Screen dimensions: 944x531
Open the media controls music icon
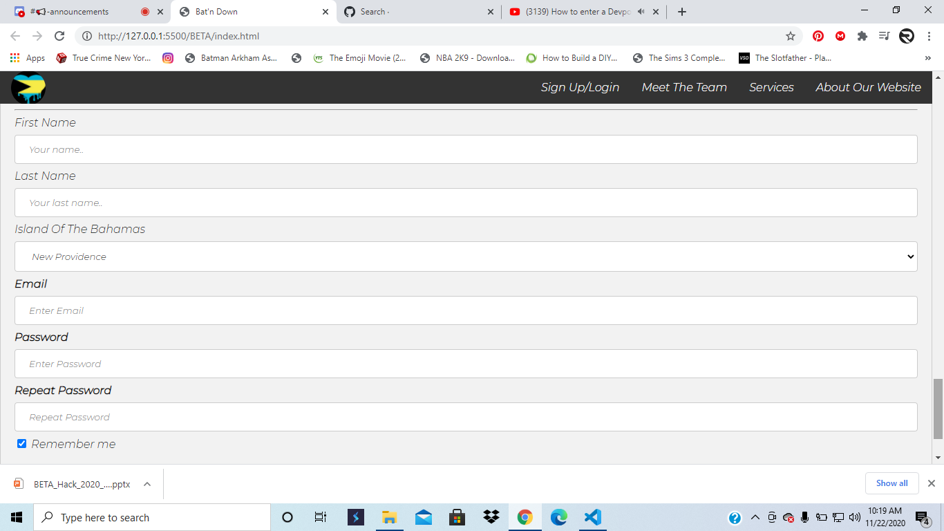coord(884,36)
